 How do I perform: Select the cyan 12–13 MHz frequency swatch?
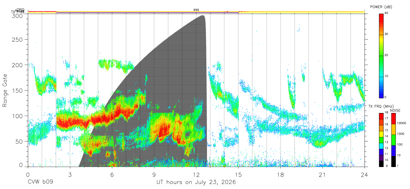(x=381, y=145)
